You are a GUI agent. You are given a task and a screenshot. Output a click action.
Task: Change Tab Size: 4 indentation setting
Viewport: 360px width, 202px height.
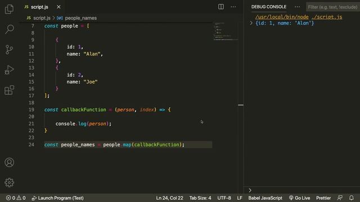(200, 198)
